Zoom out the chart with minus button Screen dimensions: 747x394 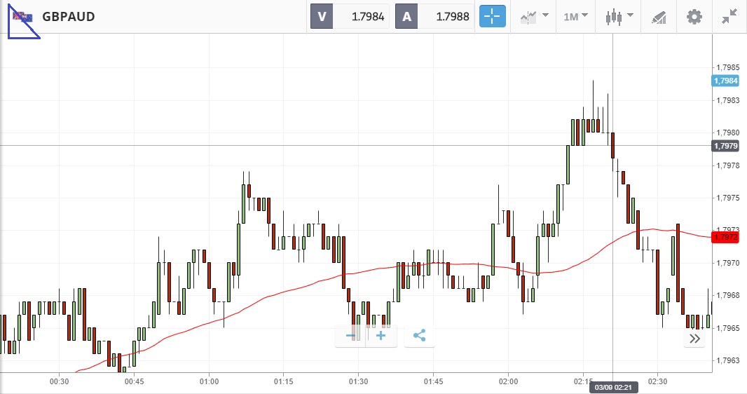pyautogui.click(x=351, y=336)
